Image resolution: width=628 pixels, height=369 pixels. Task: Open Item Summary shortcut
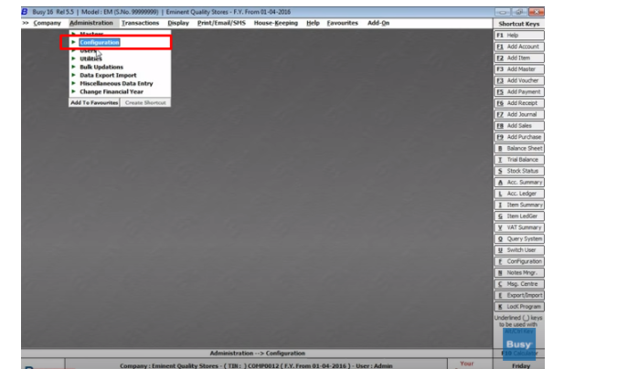(x=519, y=205)
